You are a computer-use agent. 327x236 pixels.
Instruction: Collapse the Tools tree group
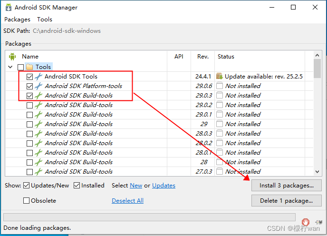10,67
